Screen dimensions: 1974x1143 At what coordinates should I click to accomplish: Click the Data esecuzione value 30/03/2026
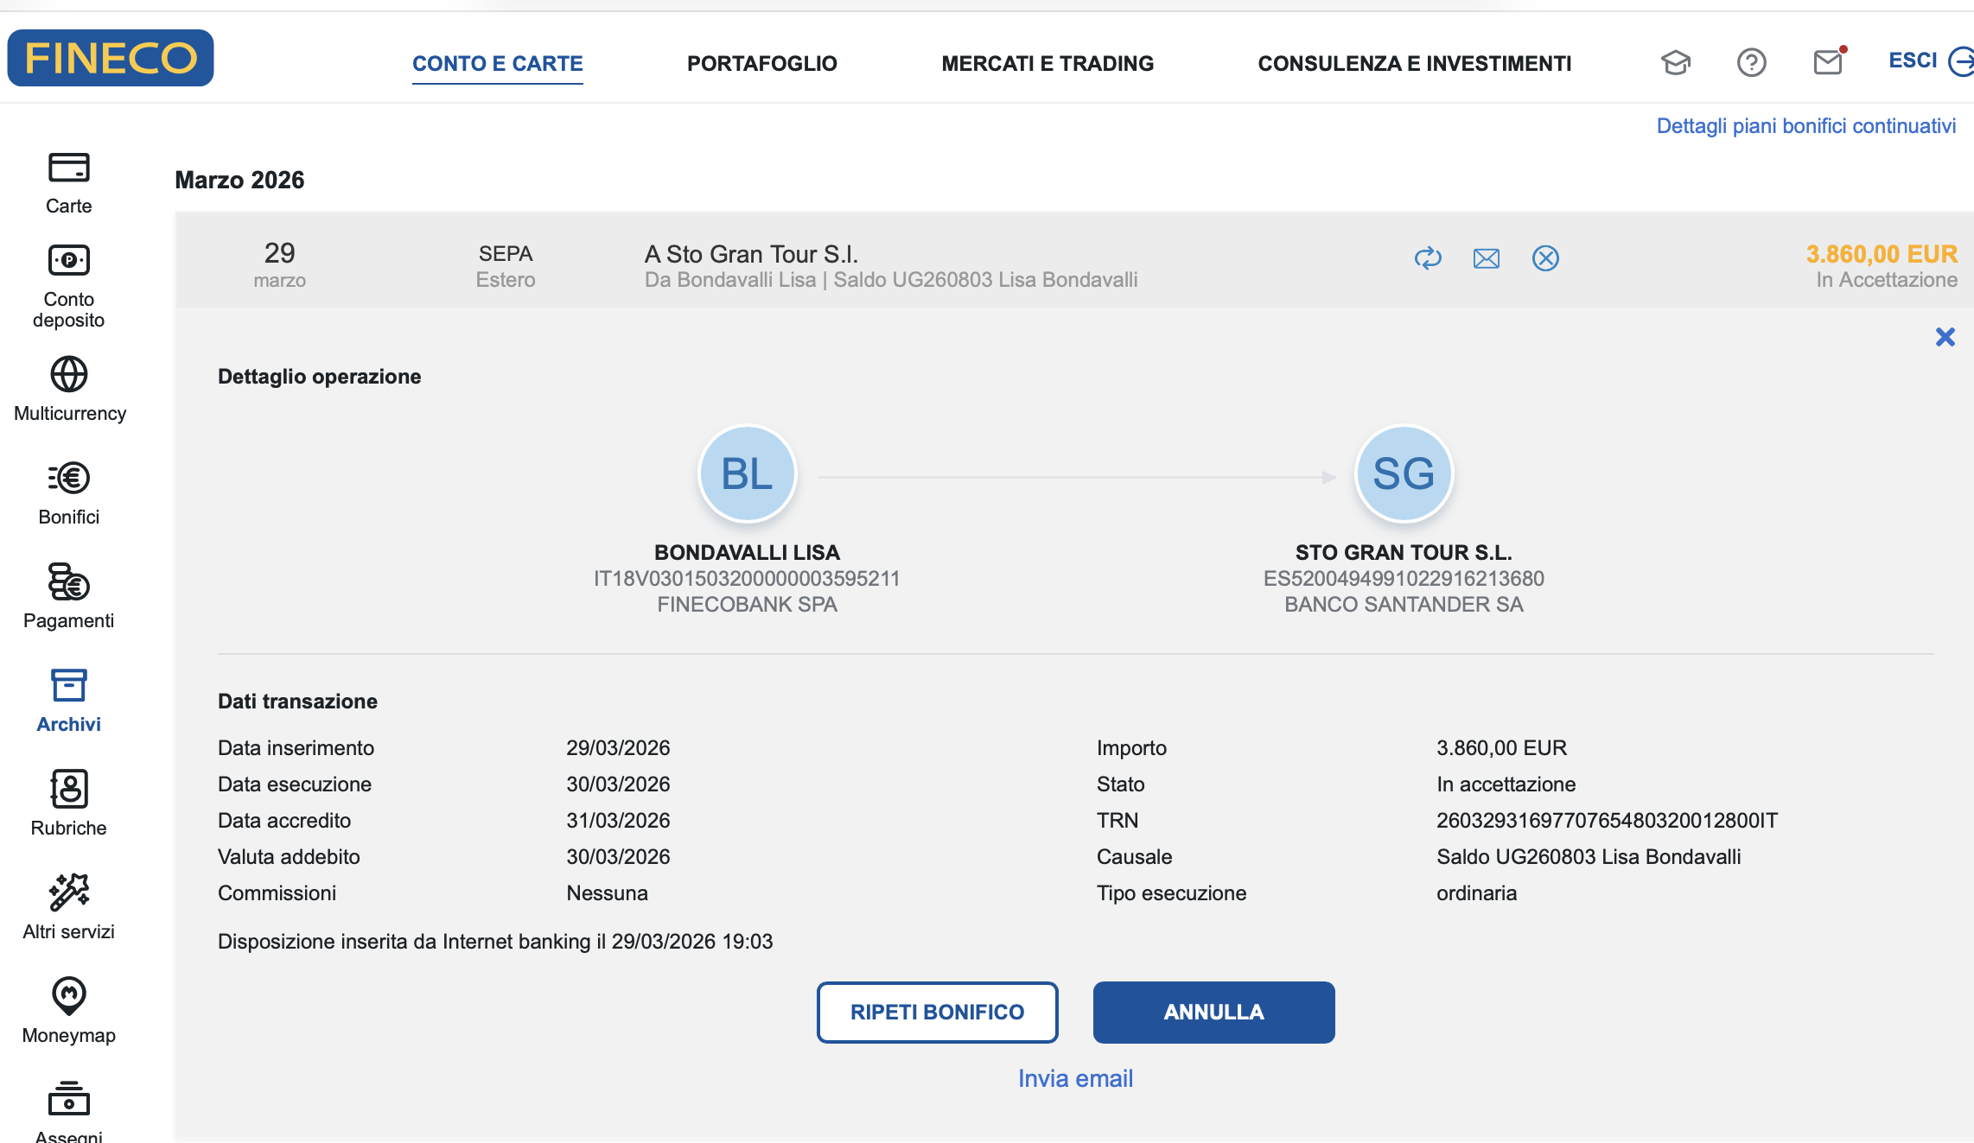tap(618, 784)
